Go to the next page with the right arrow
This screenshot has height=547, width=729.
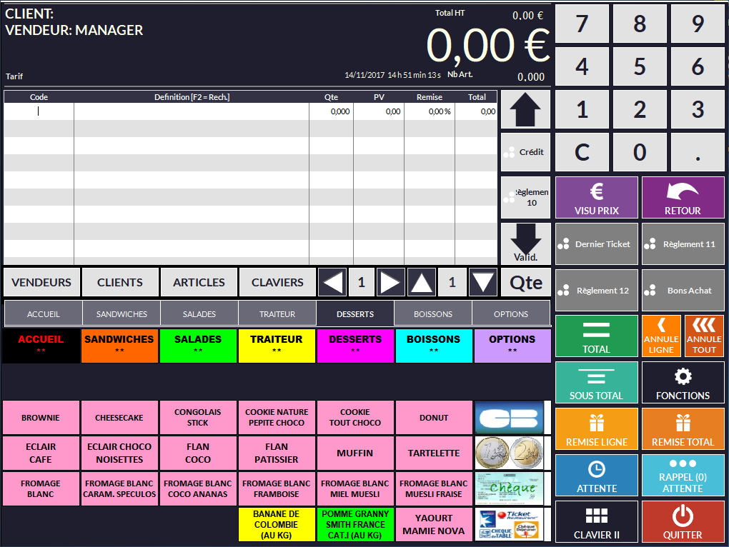tap(388, 283)
